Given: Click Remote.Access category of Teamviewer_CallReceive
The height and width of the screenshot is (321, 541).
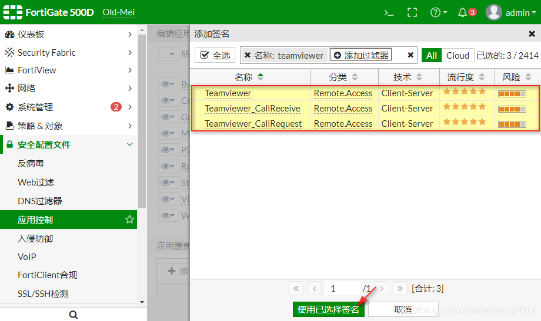Looking at the screenshot, I should coord(343,108).
